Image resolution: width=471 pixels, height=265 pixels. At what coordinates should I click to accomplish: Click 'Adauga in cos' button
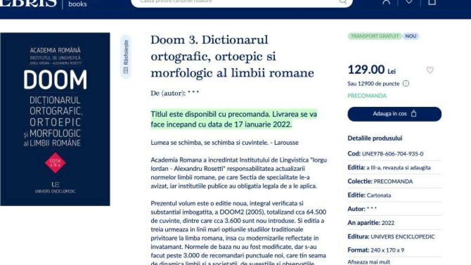click(x=394, y=114)
